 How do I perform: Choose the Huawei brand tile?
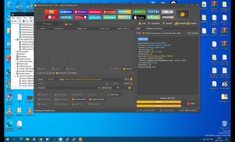pos(80,12)
